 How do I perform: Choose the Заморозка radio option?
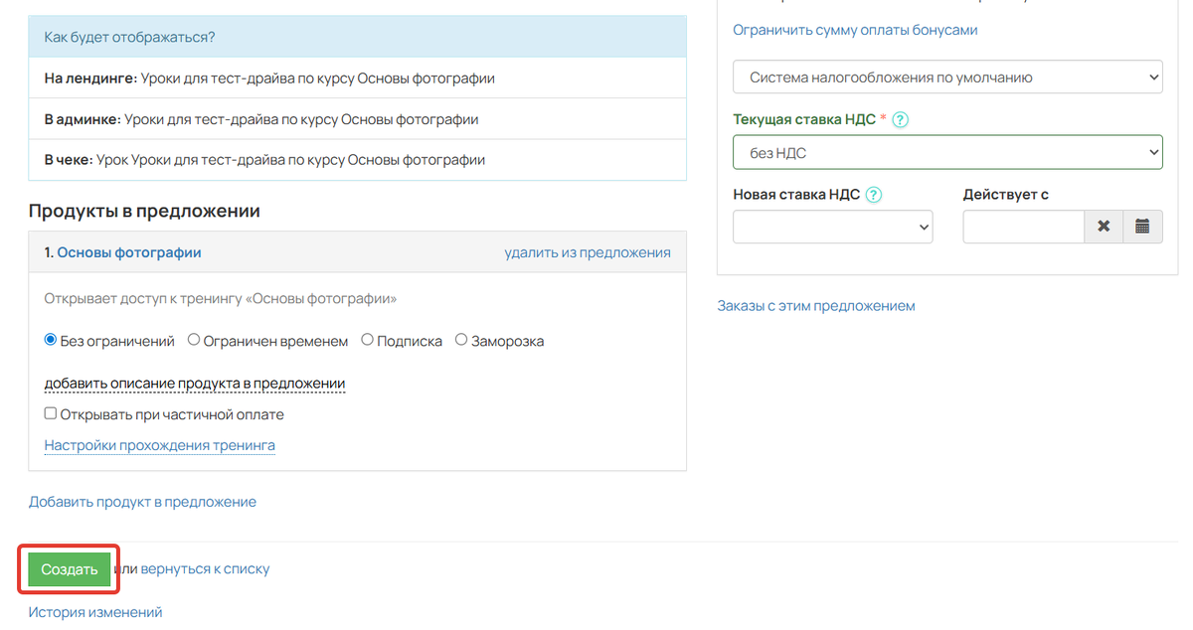[x=460, y=339]
